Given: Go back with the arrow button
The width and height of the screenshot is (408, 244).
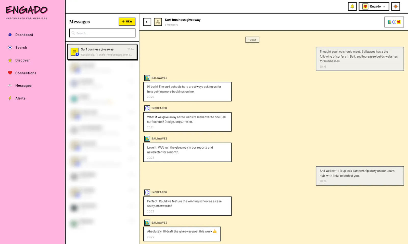Looking at the screenshot, I should 147,22.
